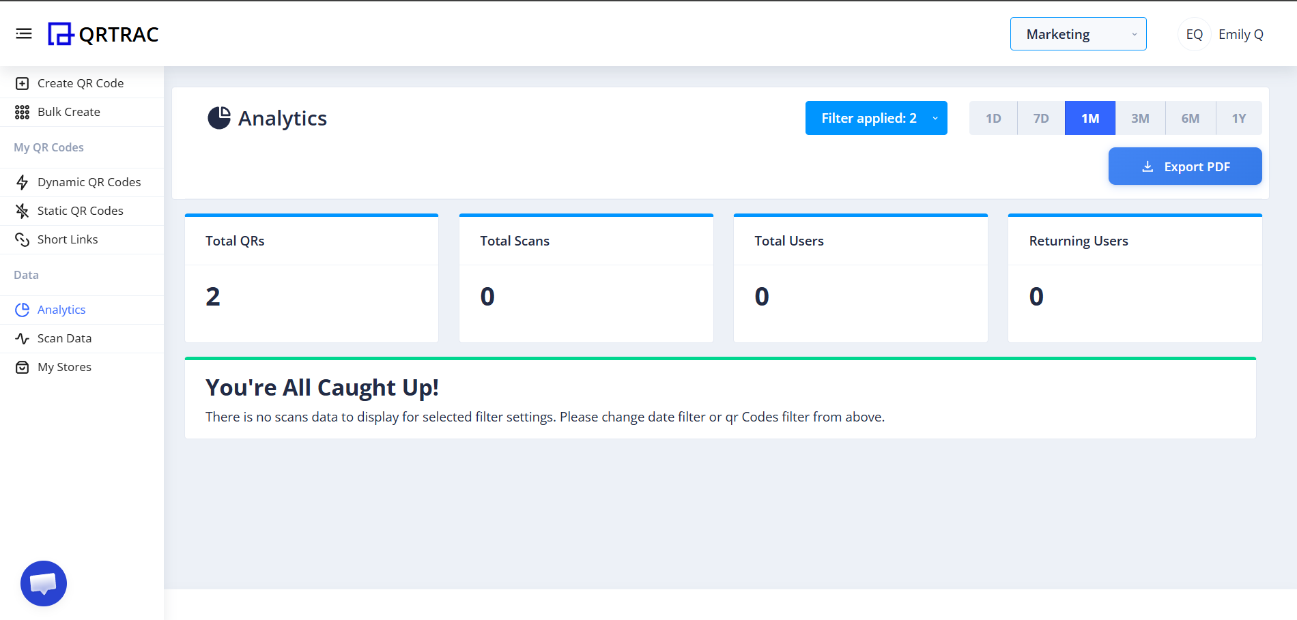Open Emily Q account link
This screenshot has width=1297, height=620.
pos(1240,33)
